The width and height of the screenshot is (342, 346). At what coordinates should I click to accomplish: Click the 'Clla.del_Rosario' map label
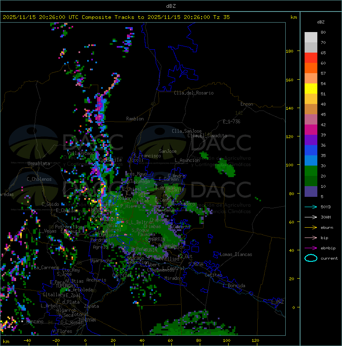(194, 93)
